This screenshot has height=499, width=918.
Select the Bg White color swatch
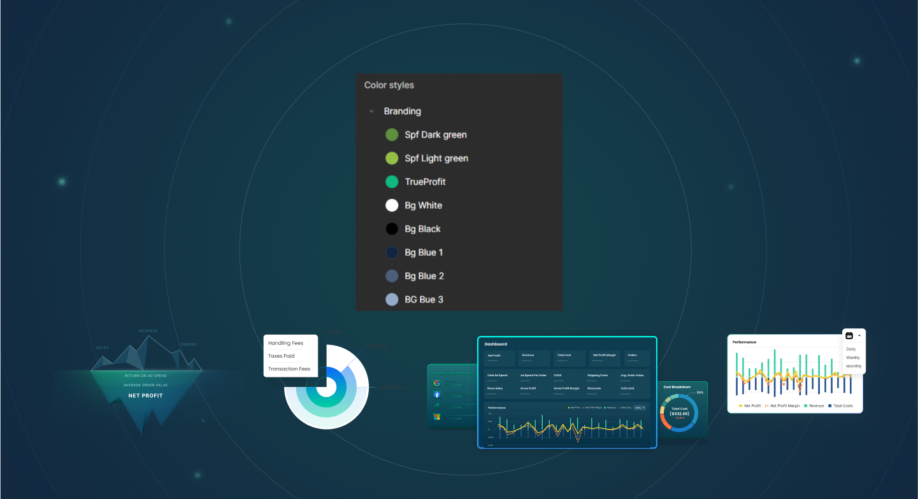[x=392, y=206]
